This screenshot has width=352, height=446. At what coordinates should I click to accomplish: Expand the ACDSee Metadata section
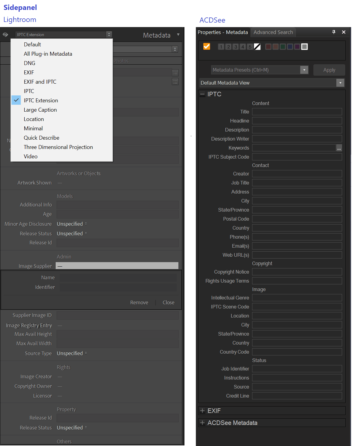[202, 423]
